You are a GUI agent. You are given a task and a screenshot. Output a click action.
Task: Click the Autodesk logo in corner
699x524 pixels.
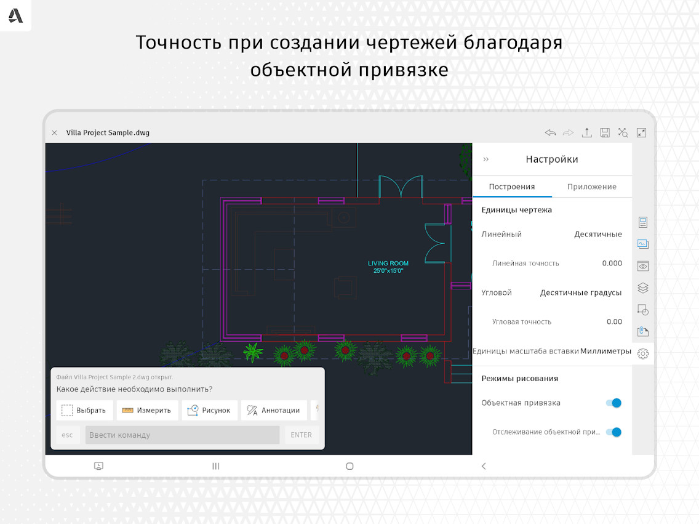click(x=15, y=15)
